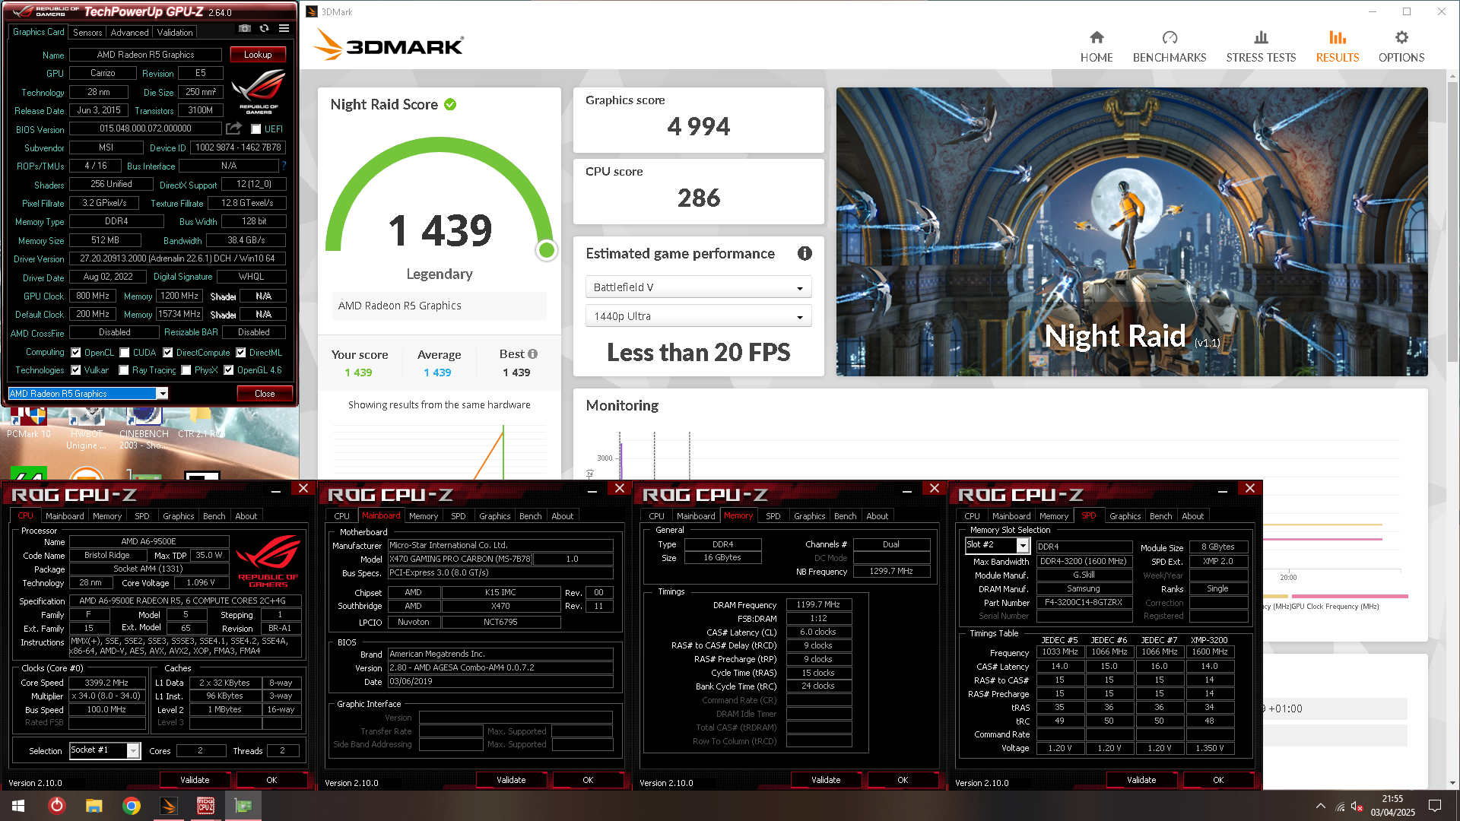Click the F4-3200C14-8GTZRX part number
This screenshot has height=821, width=1460.
[x=1083, y=602]
